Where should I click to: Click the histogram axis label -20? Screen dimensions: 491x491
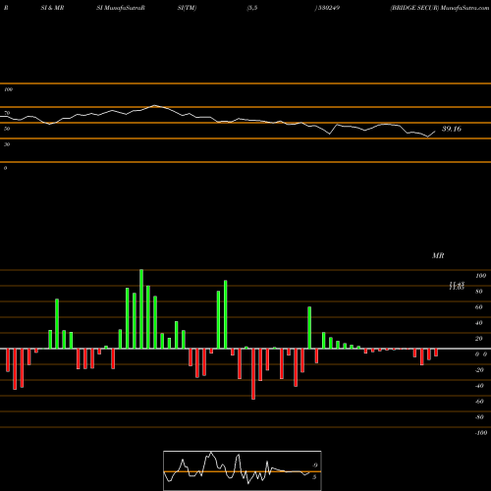(479, 370)
